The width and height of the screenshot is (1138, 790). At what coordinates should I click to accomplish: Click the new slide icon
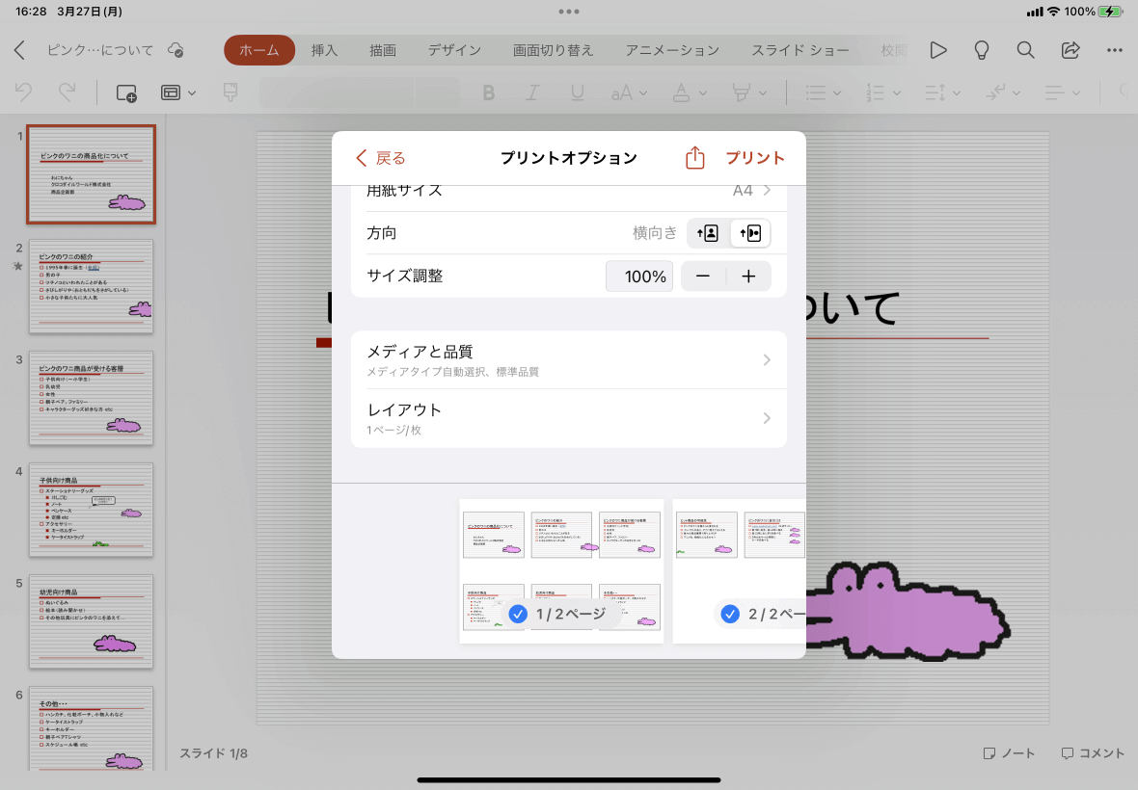126,93
